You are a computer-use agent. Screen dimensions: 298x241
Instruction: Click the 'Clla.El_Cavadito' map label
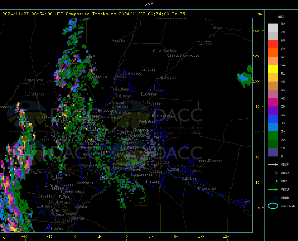coord(183,55)
